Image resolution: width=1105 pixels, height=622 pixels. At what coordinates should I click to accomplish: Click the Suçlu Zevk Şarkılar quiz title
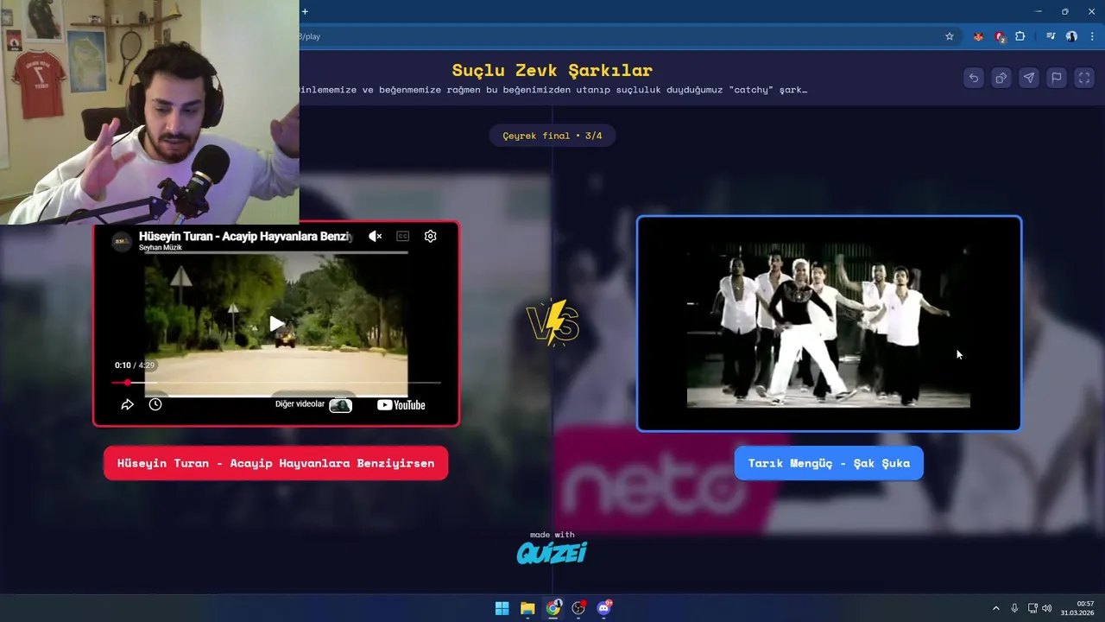pos(552,70)
